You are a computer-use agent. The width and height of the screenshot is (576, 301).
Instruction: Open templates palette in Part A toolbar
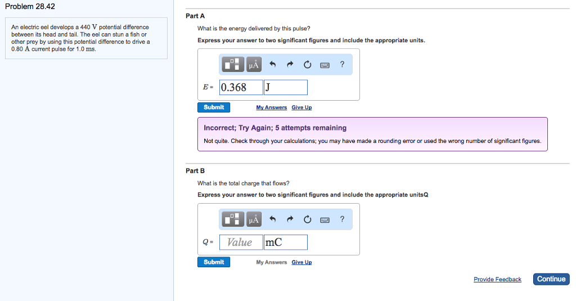click(234, 65)
